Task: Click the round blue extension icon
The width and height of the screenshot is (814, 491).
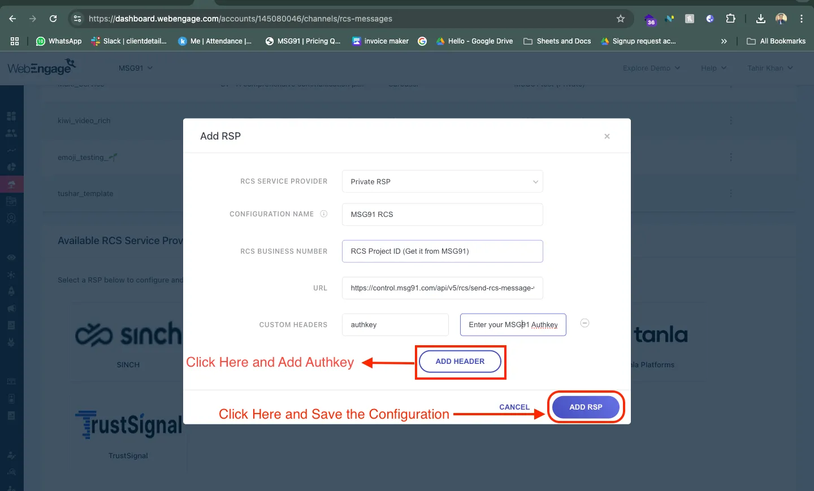Action: (710, 19)
